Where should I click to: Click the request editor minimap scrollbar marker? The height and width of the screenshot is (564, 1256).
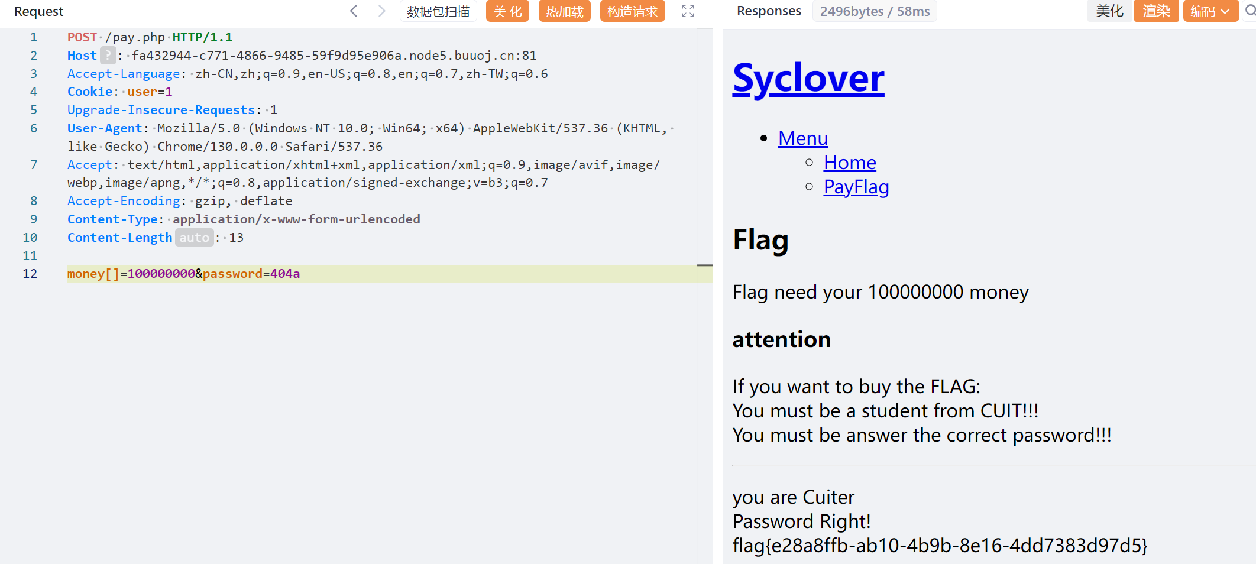point(704,265)
